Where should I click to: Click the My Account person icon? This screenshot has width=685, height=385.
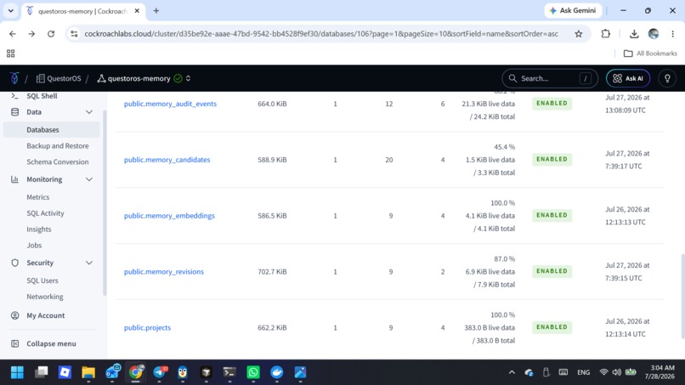[x=14, y=315]
